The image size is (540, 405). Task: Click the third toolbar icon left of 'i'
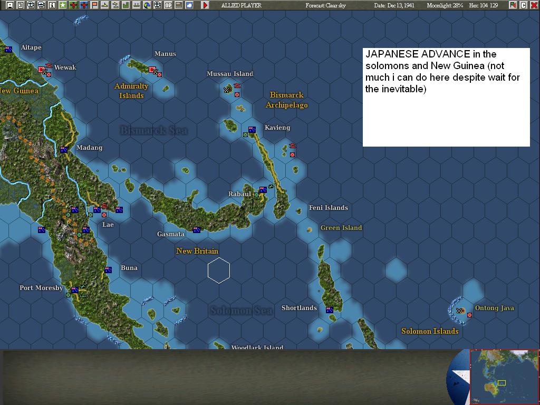click(x=31, y=5)
